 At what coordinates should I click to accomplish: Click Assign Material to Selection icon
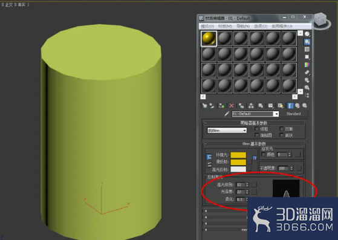click(x=221, y=106)
